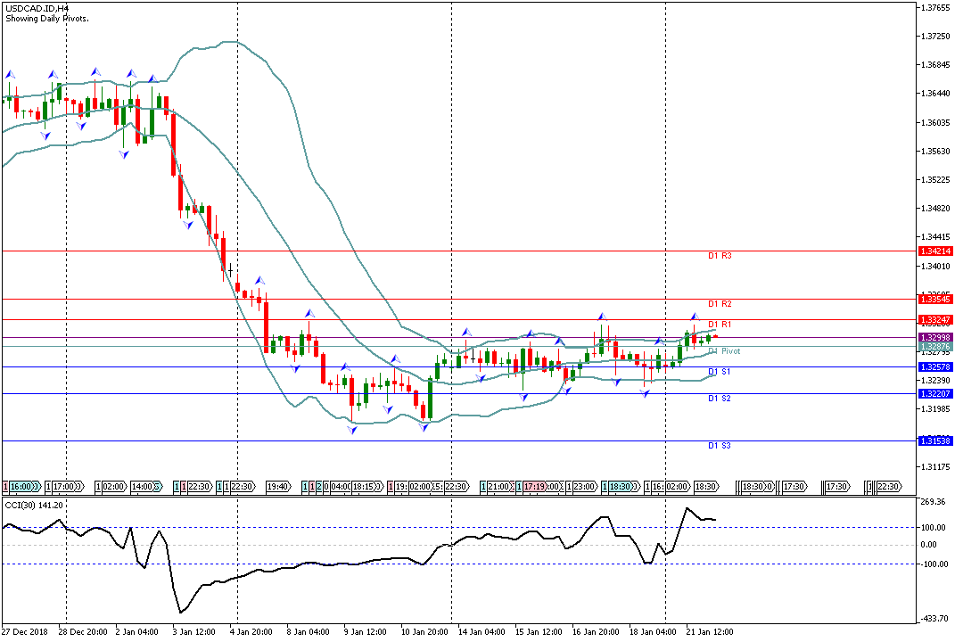Click the 1.35225 price axis value

click(x=935, y=180)
